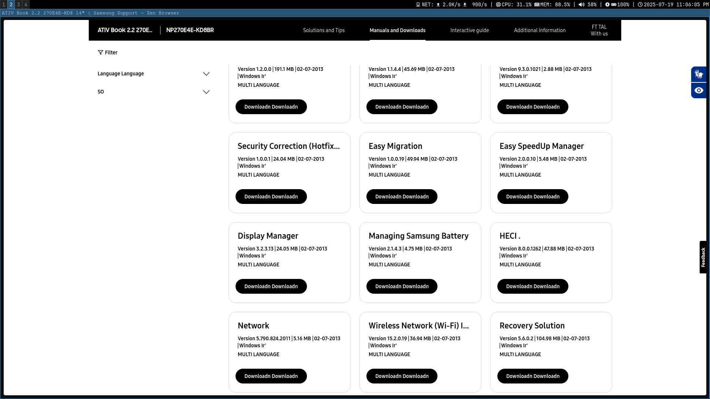Click the Filter funnel icon

[100, 52]
